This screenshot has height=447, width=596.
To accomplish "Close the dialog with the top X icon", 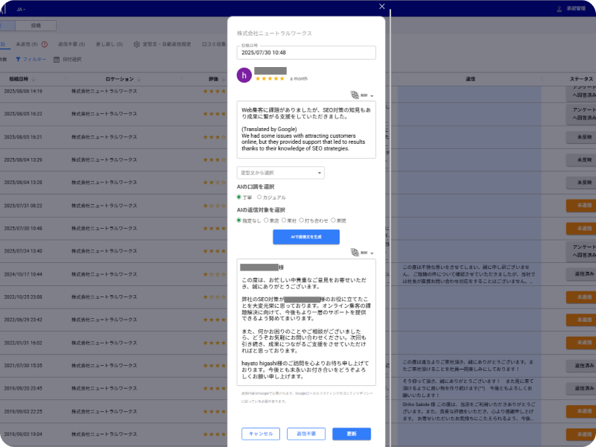I will pos(382,7).
